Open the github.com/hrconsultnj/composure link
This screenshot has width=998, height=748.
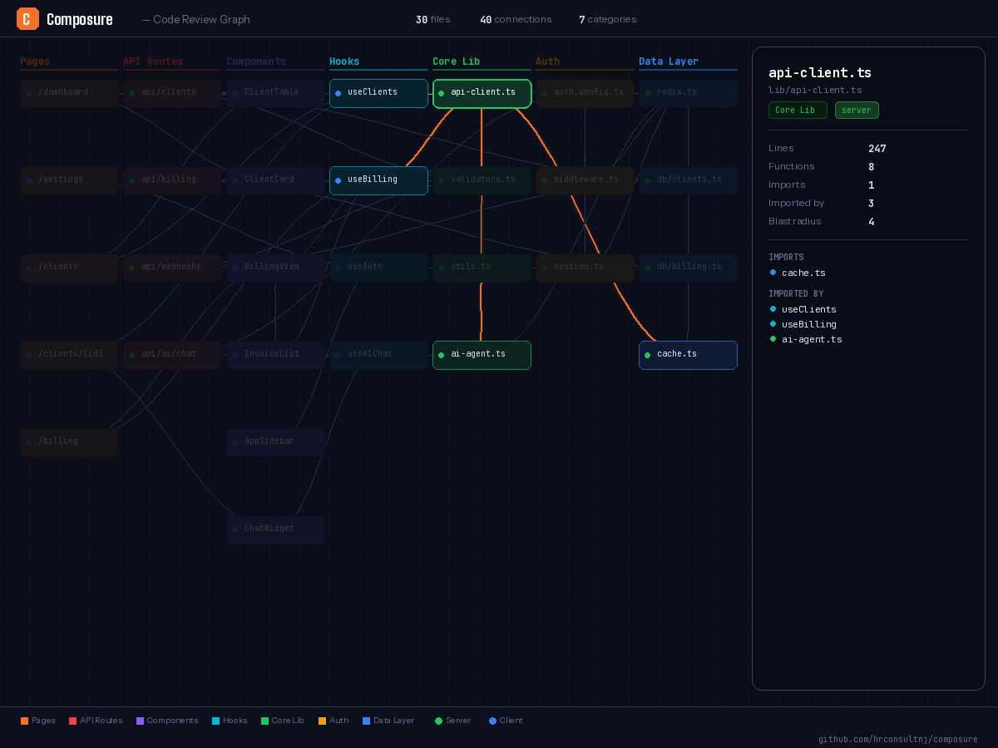(x=898, y=739)
